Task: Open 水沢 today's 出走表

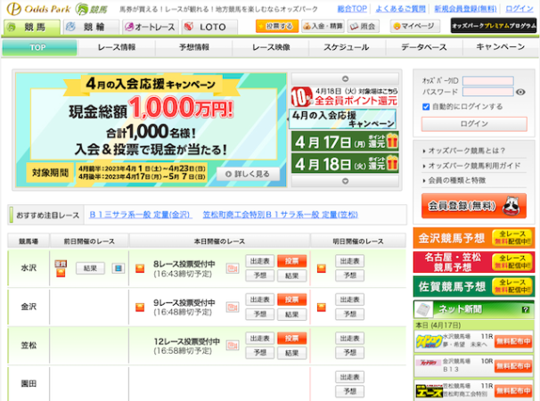Action: 260,261
